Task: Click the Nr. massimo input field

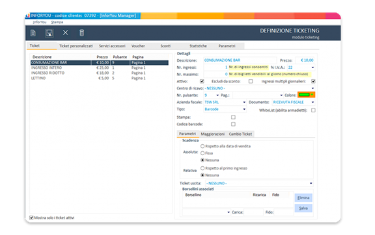Action: (215, 75)
